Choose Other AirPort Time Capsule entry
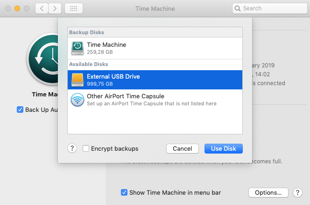 pos(155,99)
